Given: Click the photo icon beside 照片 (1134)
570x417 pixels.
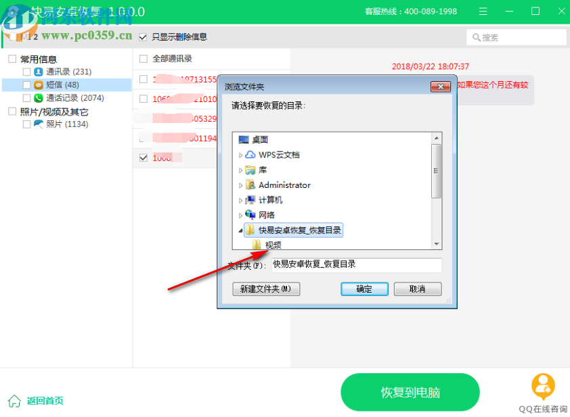Looking at the screenshot, I should pyautogui.click(x=38, y=124).
